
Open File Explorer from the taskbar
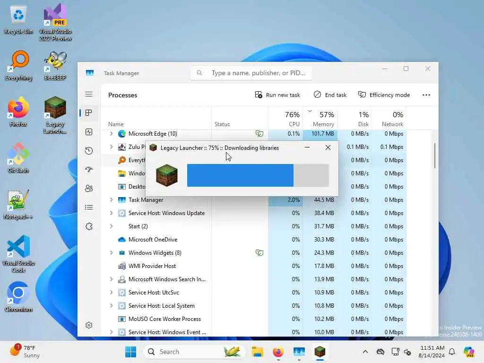pos(257,352)
